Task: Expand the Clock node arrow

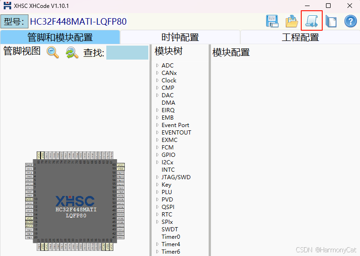Action: pos(157,80)
